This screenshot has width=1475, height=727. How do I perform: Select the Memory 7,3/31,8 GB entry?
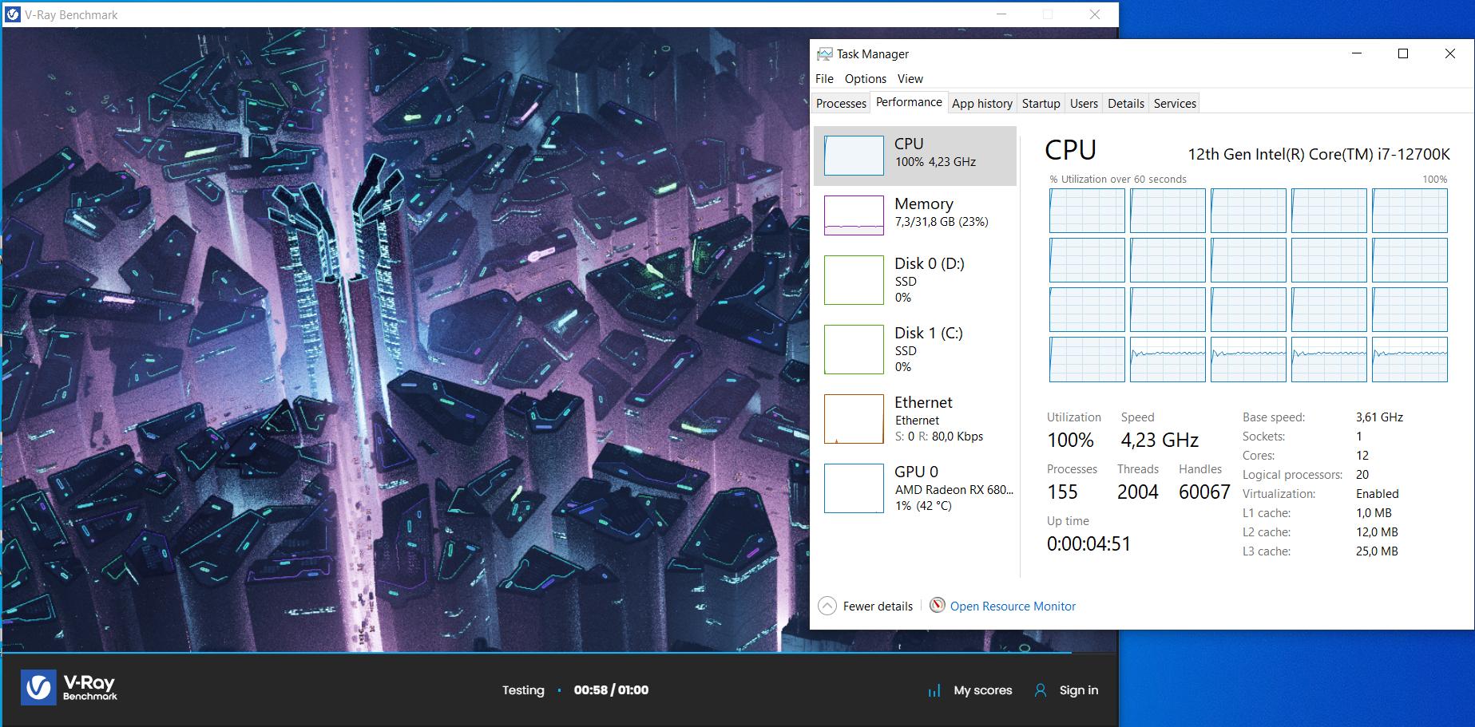(915, 215)
